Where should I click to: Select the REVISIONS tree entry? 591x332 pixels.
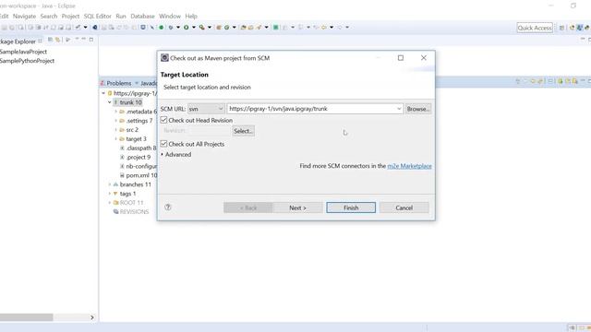click(131, 211)
